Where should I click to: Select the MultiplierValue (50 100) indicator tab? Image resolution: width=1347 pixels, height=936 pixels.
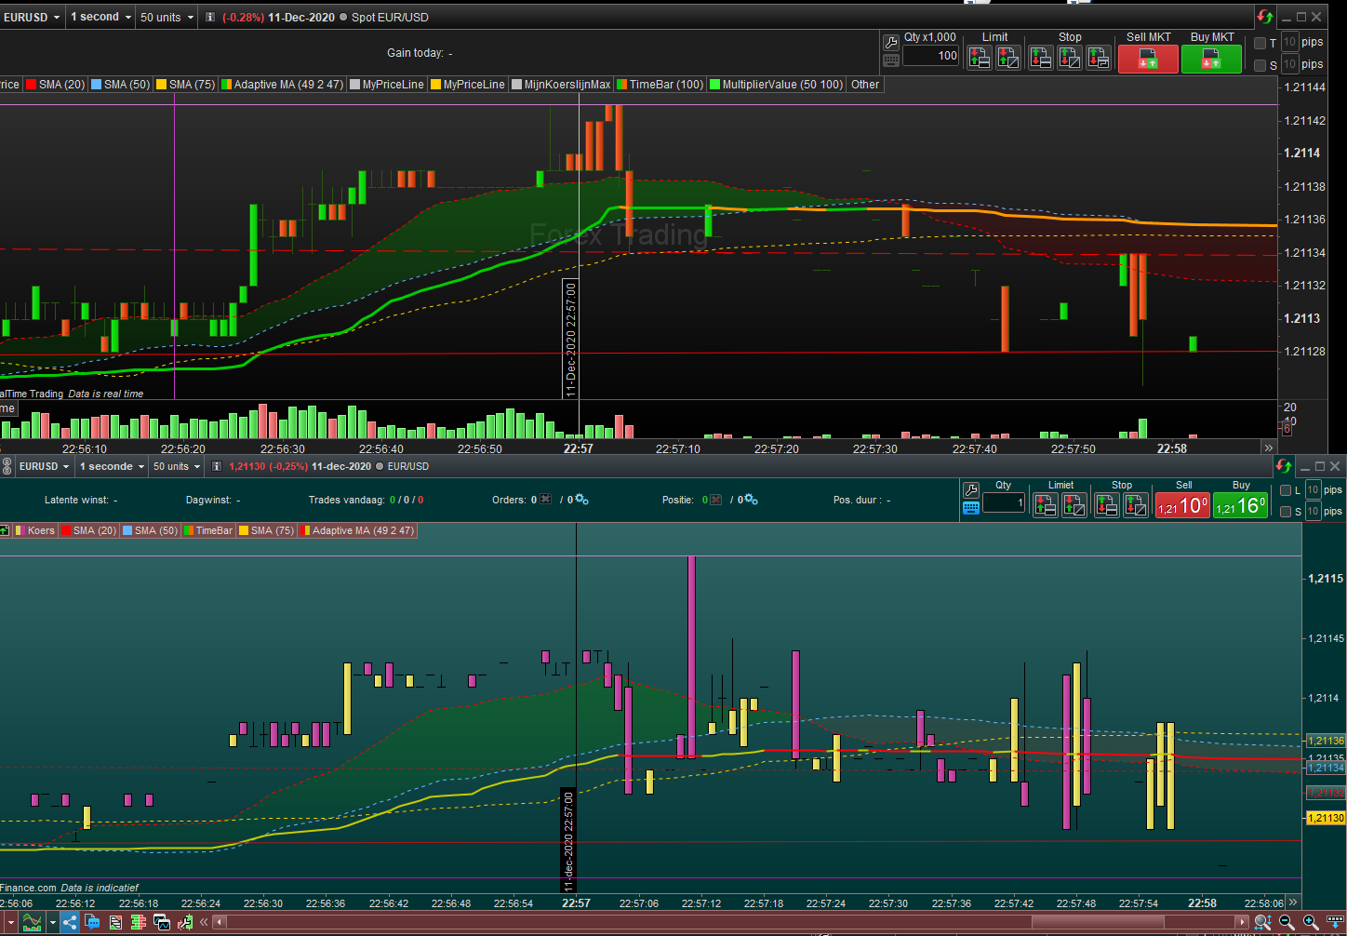(x=777, y=85)
